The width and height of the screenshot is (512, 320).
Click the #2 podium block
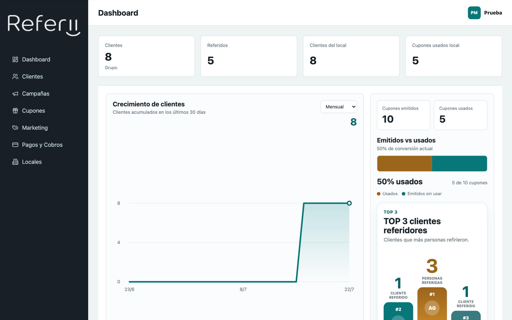coord(398,311)
